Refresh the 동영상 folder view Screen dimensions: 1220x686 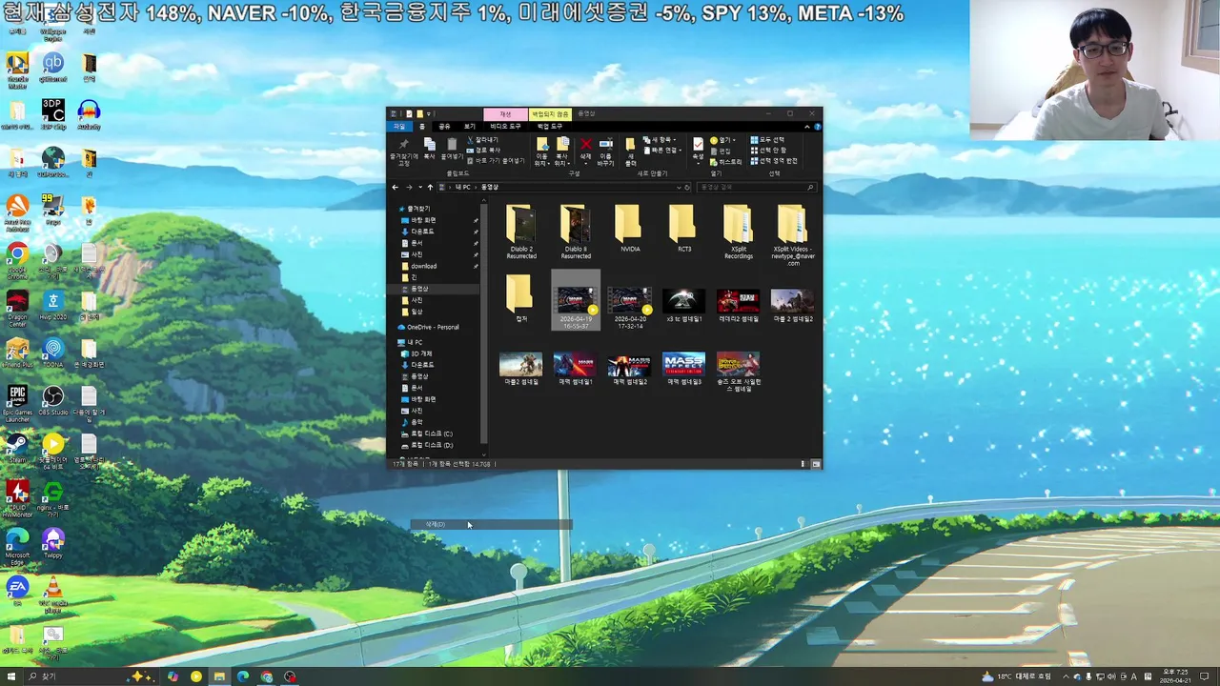[687, 187]
